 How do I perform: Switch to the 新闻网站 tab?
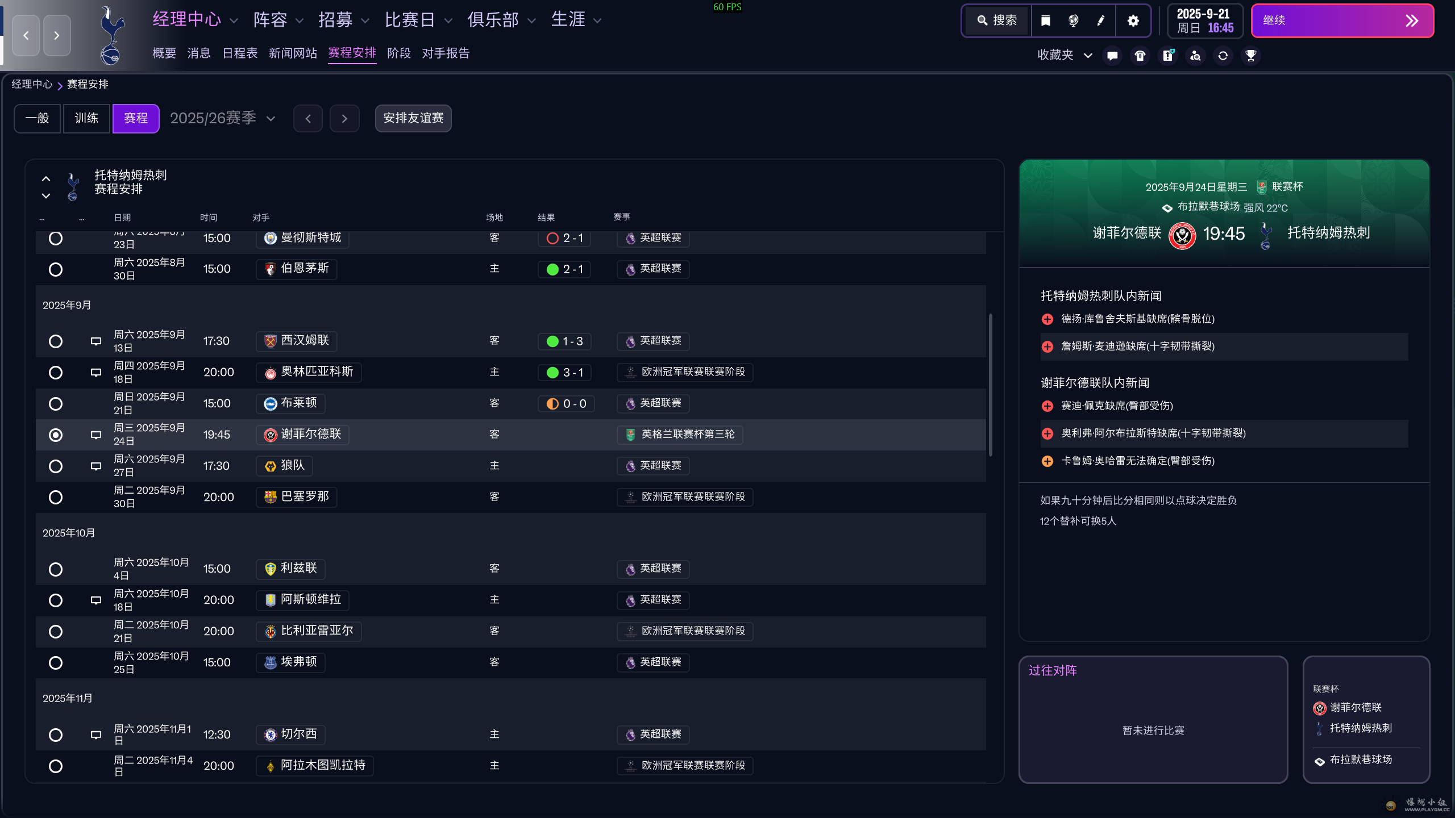[293, 53]
